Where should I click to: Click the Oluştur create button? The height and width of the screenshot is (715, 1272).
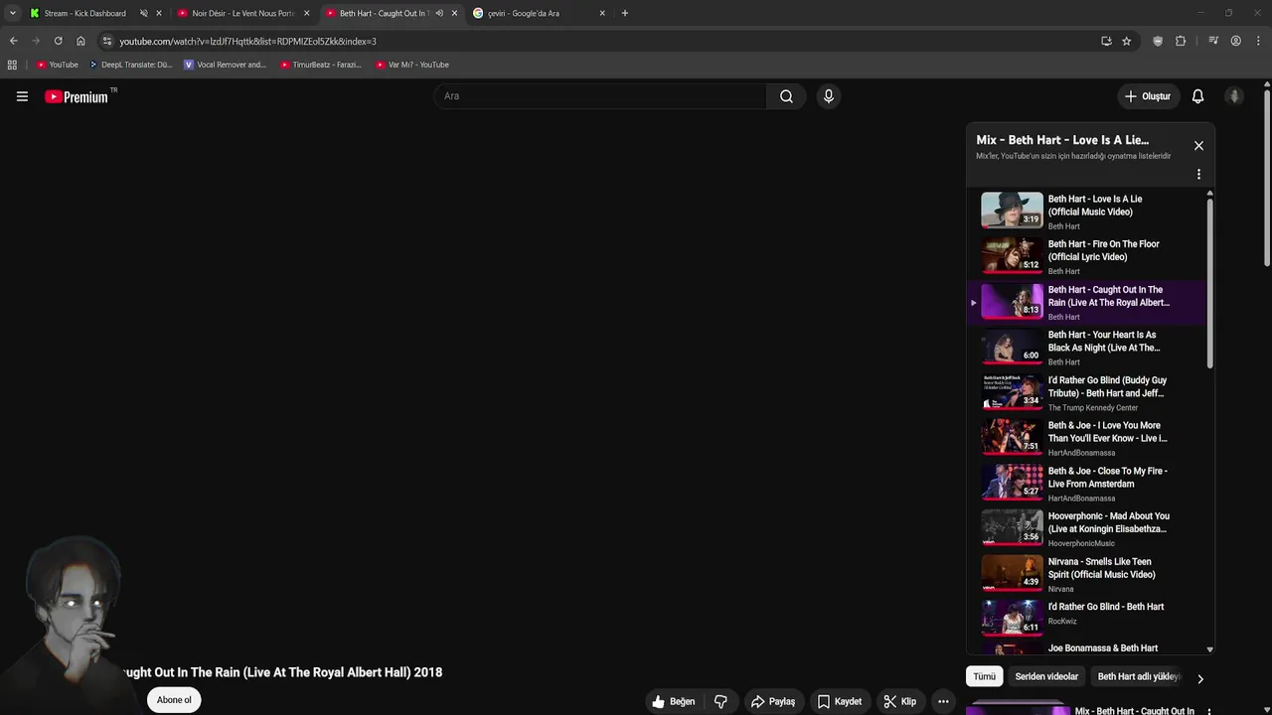tap(1147, 96)
